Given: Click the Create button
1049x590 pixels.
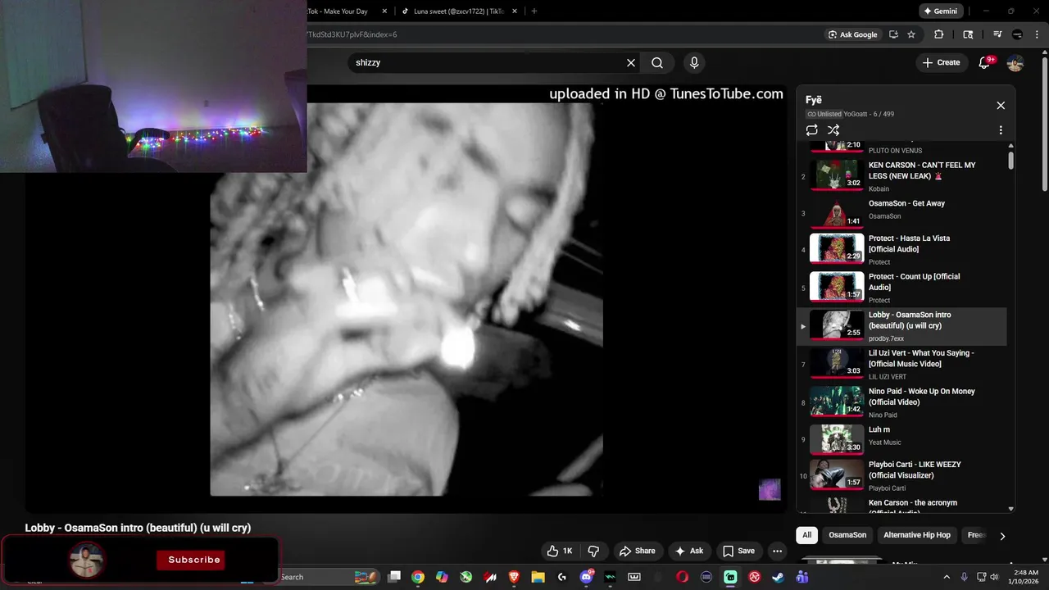Looking at the screenshot, I should click(x=941, y=62).
